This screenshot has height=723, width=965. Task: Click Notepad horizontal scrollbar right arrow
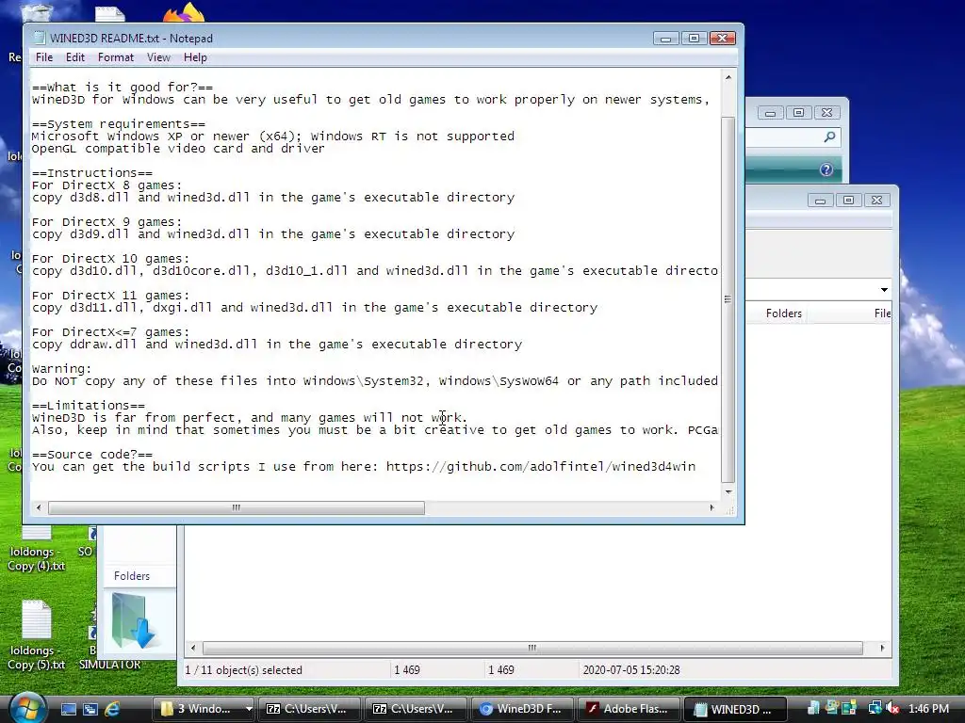(x=712, y=507)
